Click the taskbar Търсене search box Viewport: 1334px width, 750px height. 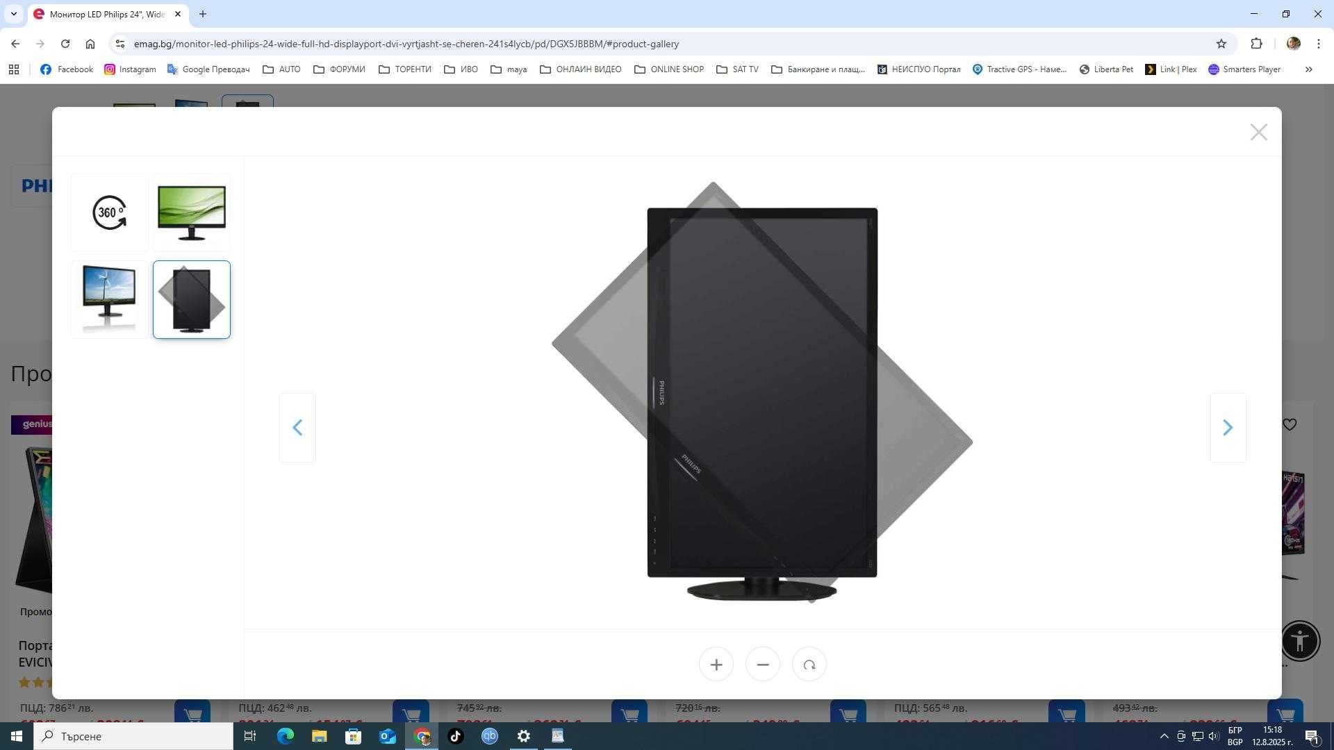(x=133, y=736)
